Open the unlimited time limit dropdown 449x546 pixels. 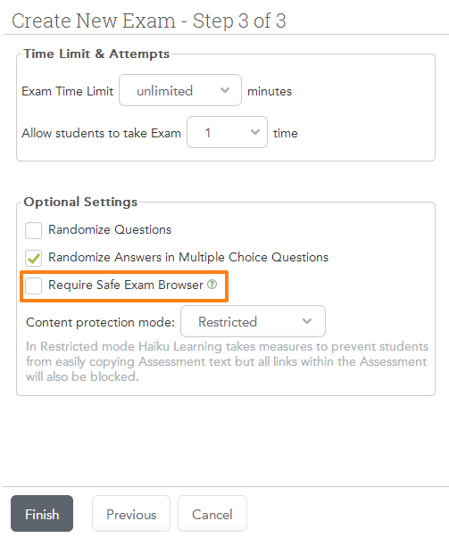click(x=180, y=90)
